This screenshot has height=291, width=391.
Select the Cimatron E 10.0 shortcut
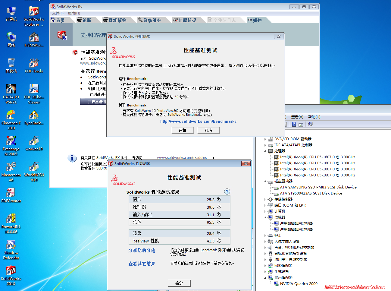pyautogui.click(x=11, y=120)
